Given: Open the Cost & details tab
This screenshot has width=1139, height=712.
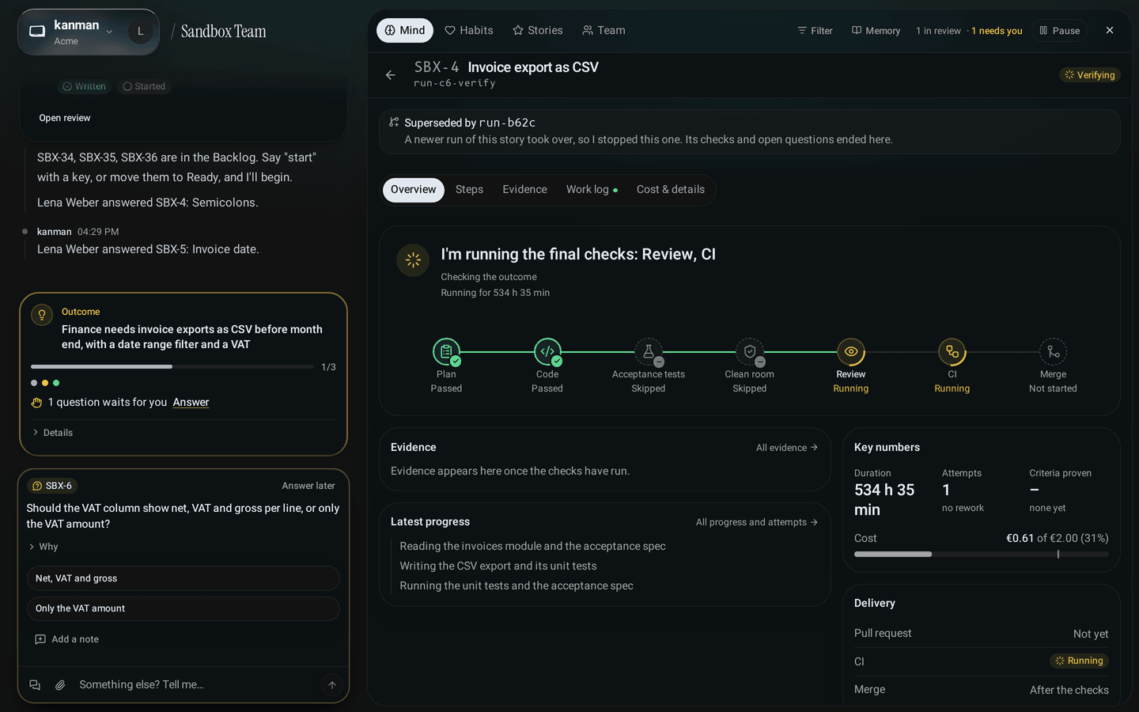Looking at the screenshot, I should click(671, 190).
